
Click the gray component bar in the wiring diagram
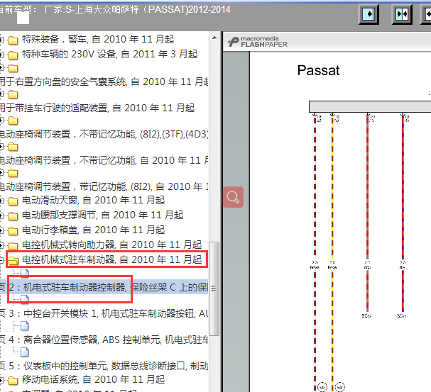[370, 106]
